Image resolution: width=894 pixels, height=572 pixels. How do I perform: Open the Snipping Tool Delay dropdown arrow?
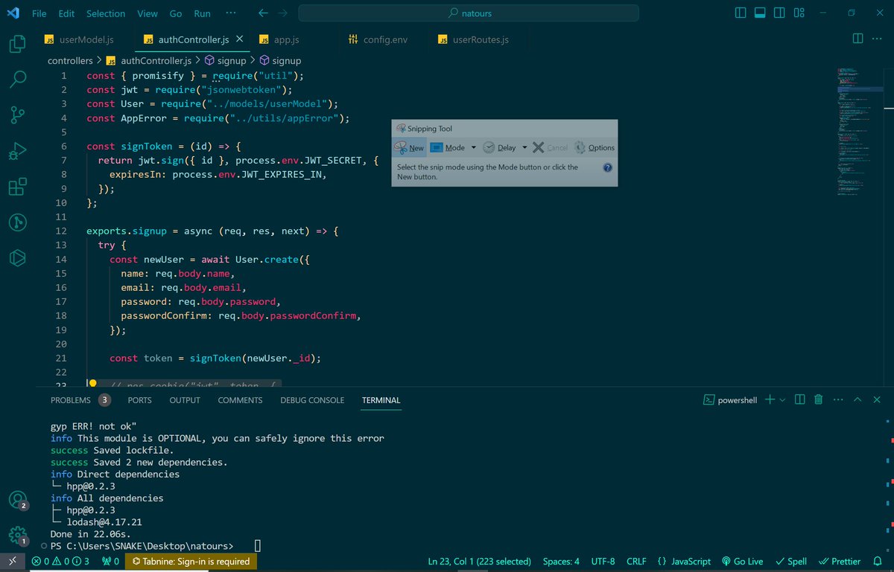pos(524,147)
